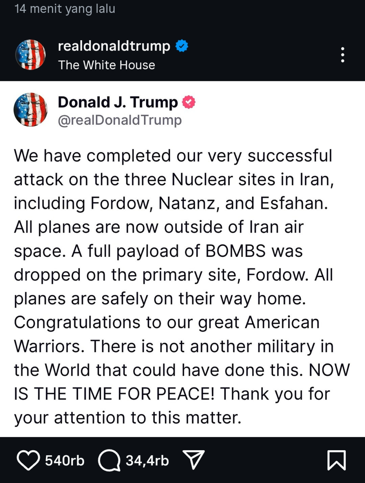Open the realdonaldtrump username in the header
Viewport: 365px width, 483px height.
click(114, 46)
